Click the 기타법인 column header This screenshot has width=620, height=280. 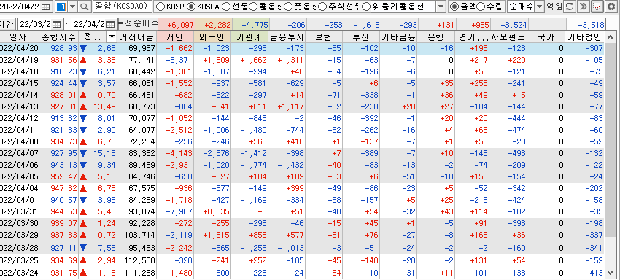[584, 38]
